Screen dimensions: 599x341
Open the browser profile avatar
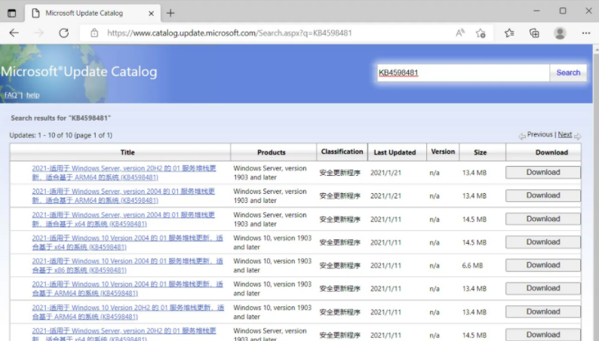pyautogui.click(x=560, y=33)
